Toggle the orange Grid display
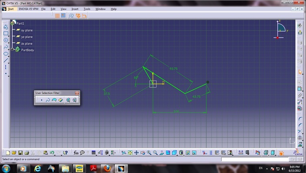 [x=57, y=16]
